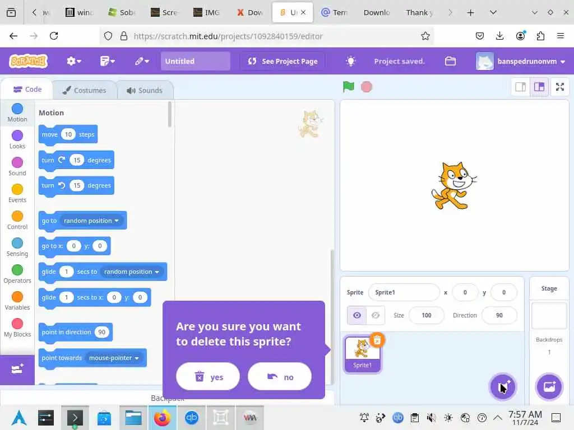Confirm deletion with the yes button
Screen dimensions: 574x430
click(208, 377)
